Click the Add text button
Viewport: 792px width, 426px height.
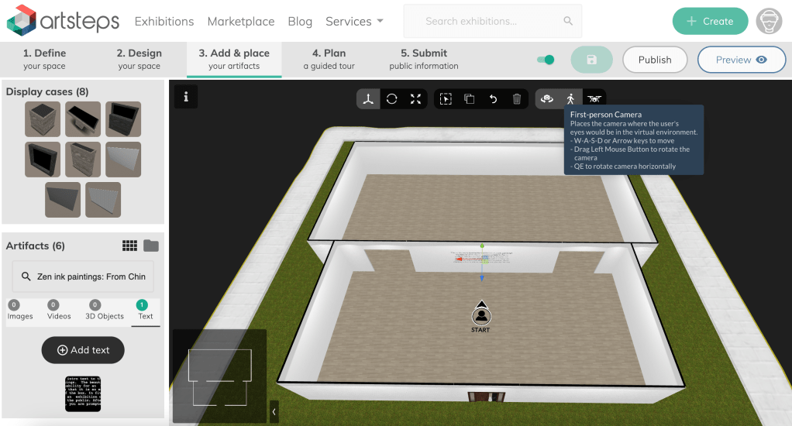pos(83,350)
